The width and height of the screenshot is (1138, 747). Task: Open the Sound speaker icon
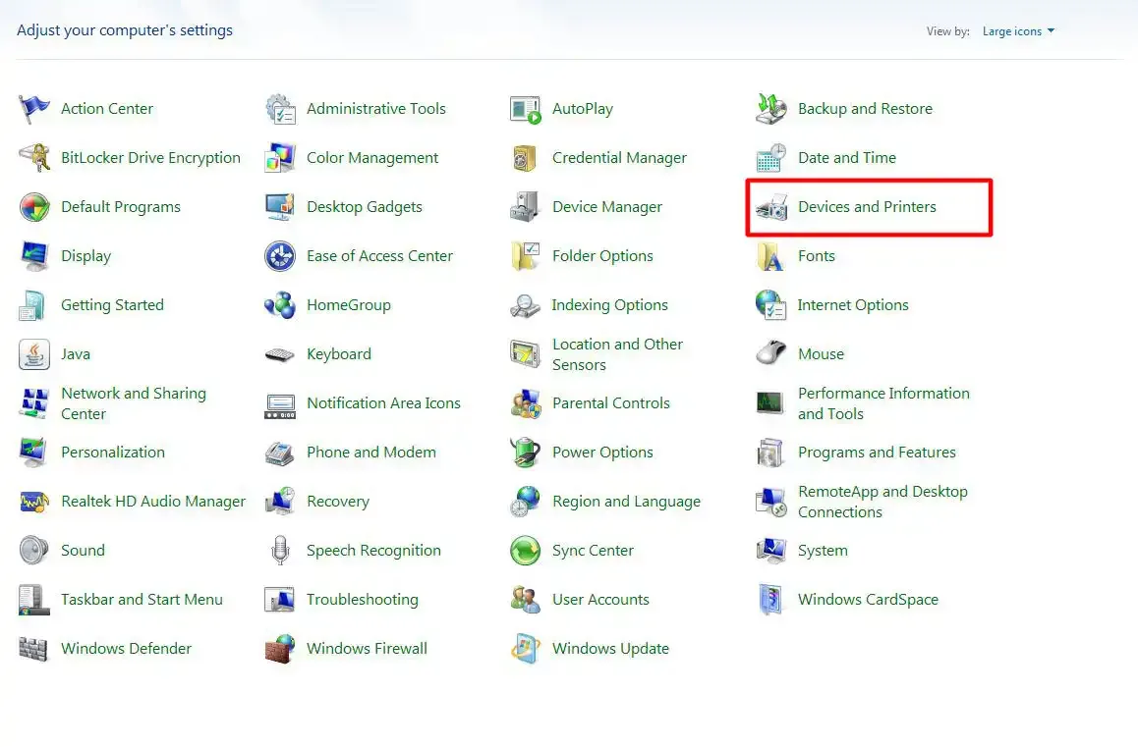coord(34,551)
